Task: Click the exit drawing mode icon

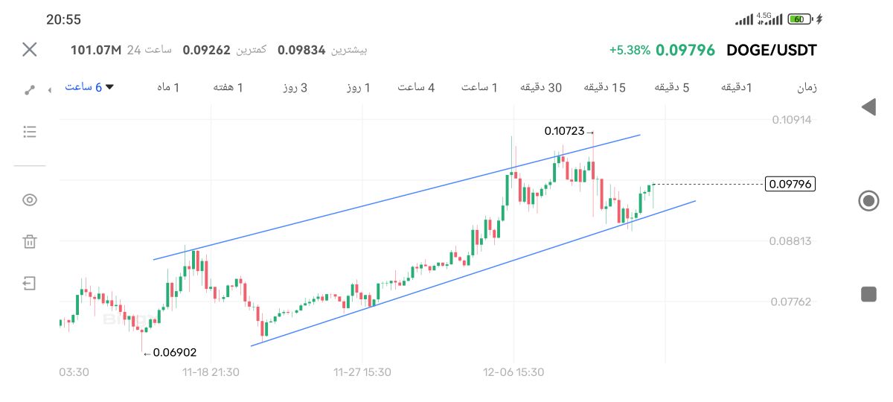Action: coord(30,283)
